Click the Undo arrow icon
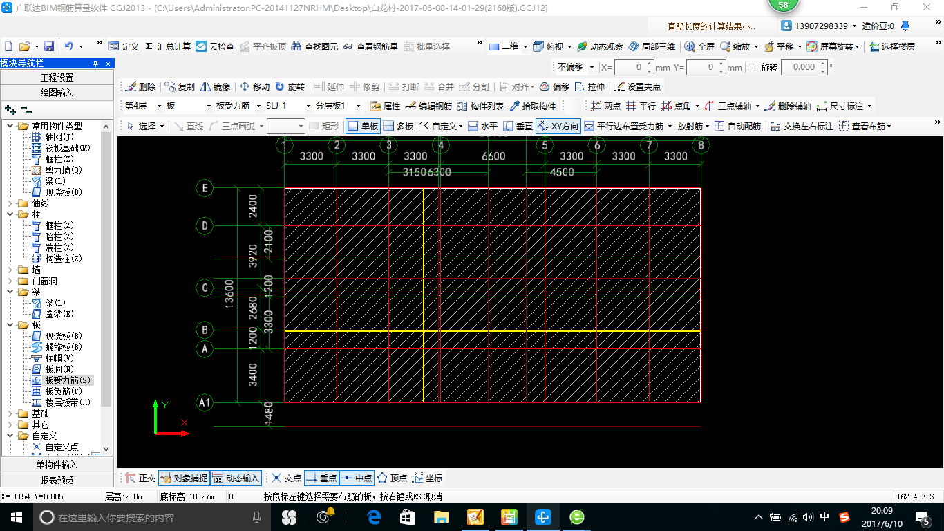Image resolution: width=944 pixels, height=531 pixels. coord(69,46)
